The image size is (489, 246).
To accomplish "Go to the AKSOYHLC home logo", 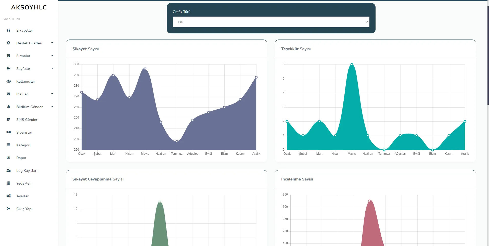I will (x=29, y=7).
